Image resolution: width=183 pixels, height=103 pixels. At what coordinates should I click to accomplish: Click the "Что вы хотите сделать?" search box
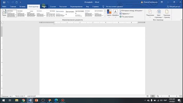coord(114,7)
